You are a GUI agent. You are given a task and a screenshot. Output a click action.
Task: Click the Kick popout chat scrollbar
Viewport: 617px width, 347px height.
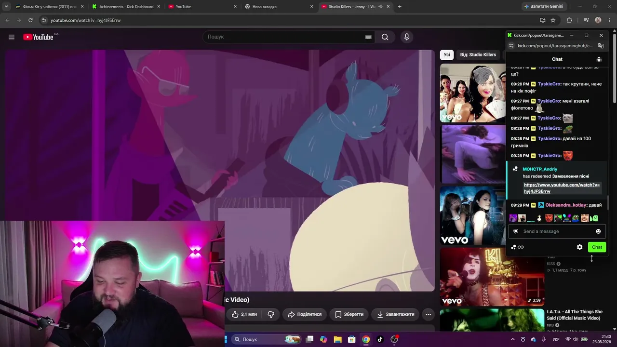pyautogui.click(x=607, y=202)
